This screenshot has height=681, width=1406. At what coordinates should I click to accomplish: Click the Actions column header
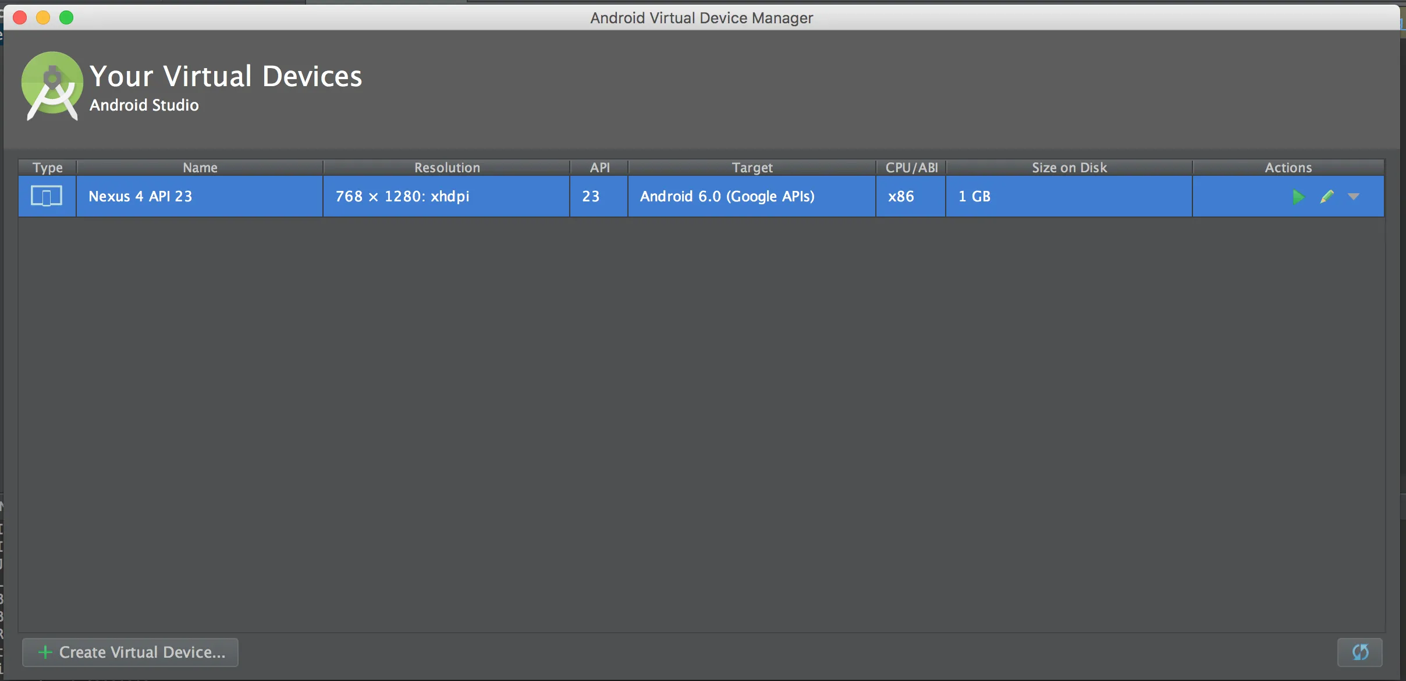point(1288,168)
